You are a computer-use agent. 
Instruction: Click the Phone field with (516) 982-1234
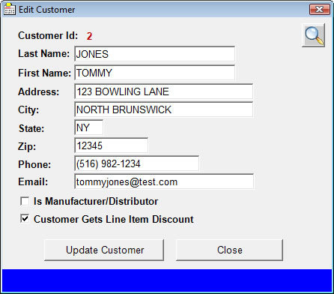(x=136, y=163)
